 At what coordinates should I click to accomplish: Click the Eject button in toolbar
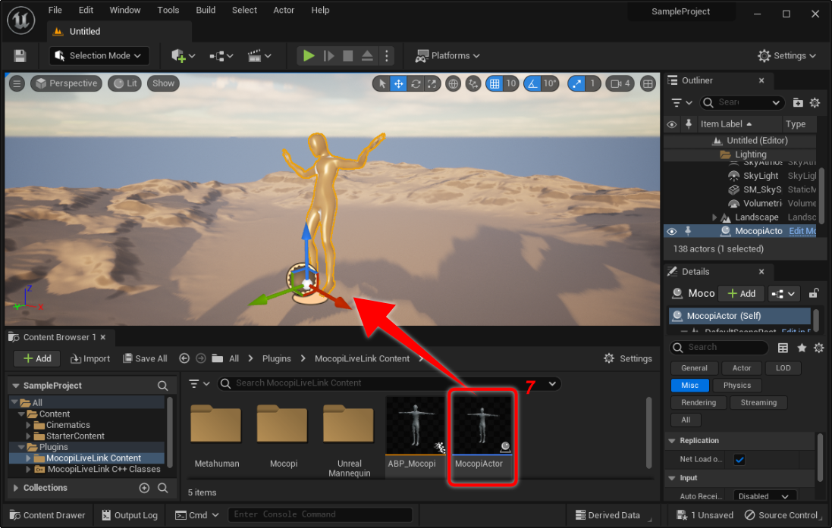pos(367,55)
